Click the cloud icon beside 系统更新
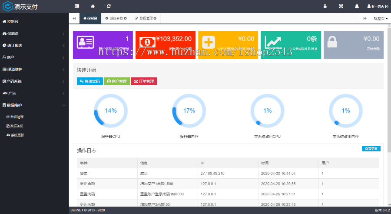 pos(8,135)
